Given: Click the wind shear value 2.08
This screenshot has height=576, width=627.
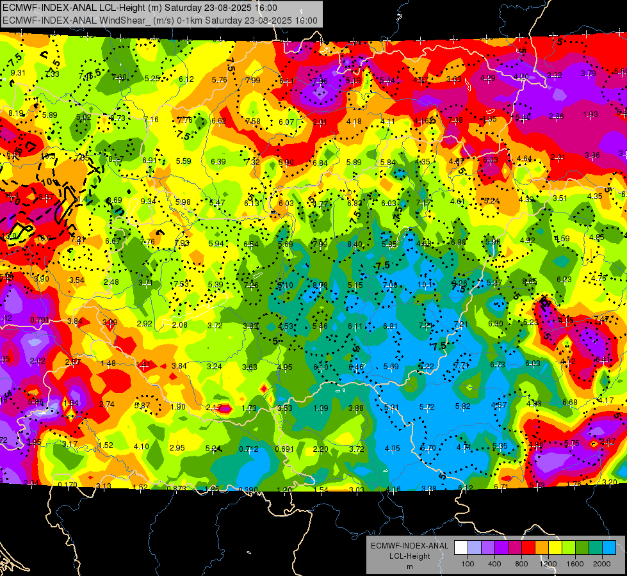Looking at the screenshot, I should (x=180, y=324).
